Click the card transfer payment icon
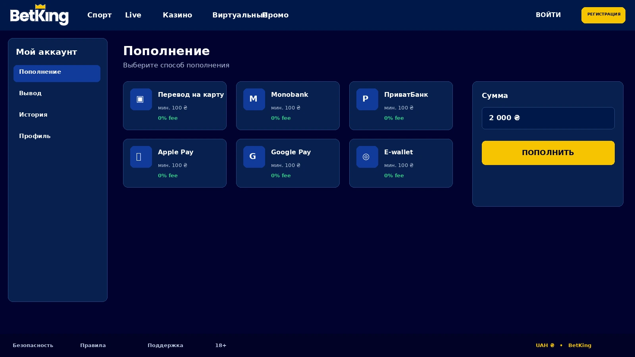 point(141,99)
